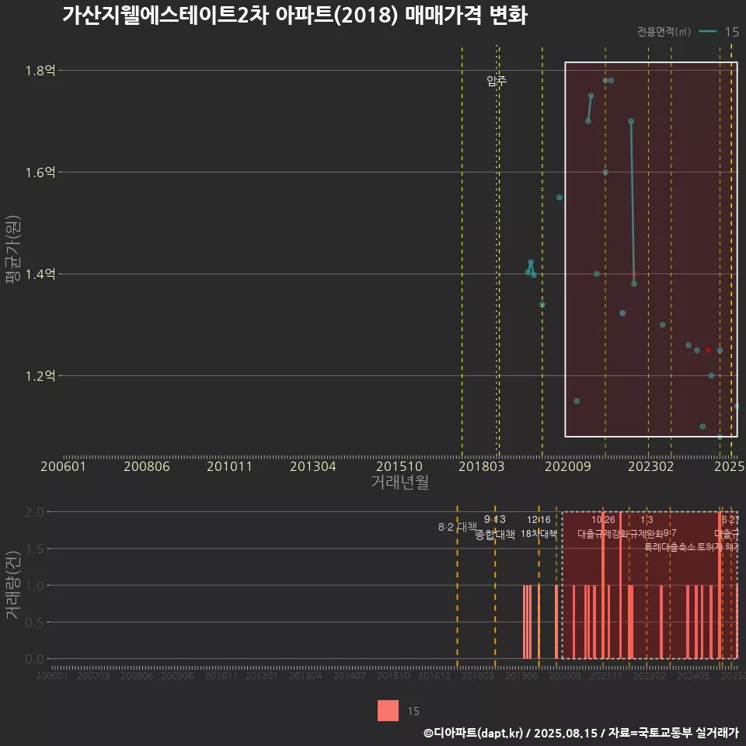
Task: Click the red X marker near the 1.25억 level
Action: click(709, 350)
